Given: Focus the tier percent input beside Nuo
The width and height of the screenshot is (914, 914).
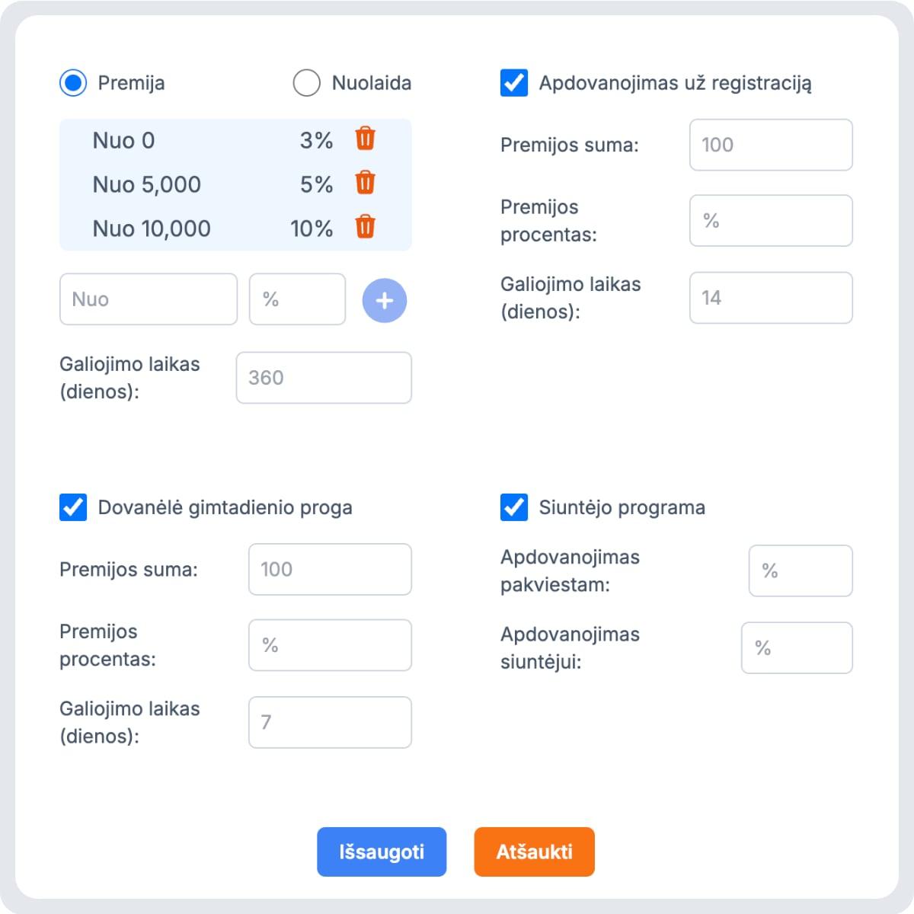Looking at the screenshot, I should tap(297, 299).
